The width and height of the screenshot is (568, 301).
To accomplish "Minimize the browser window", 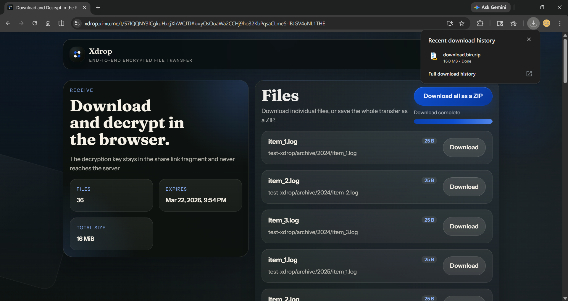I will 526,7.
